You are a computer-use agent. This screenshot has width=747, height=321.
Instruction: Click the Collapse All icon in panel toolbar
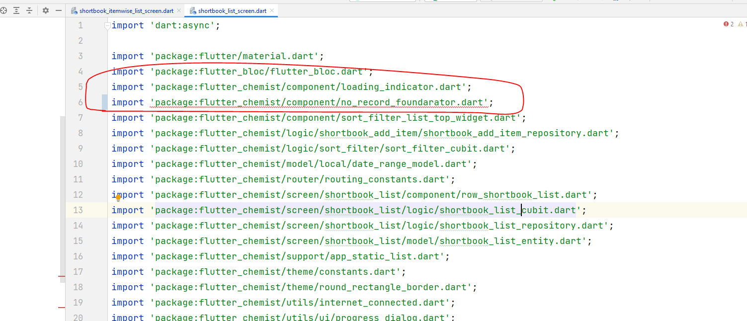[29, 10]
